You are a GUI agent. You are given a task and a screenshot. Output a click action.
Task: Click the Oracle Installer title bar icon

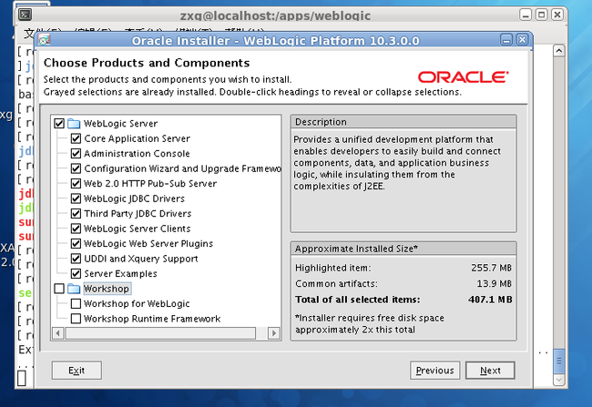[45, 40]
